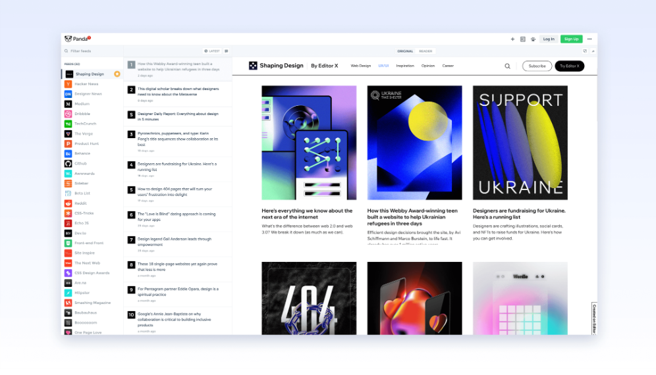656x375 pixels.
Task: Open article 2 about the Metaverse
Action: [178, 94]
